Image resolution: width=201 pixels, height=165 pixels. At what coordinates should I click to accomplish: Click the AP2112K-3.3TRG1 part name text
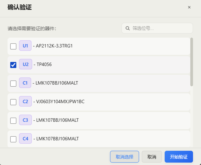click(54, 46)
